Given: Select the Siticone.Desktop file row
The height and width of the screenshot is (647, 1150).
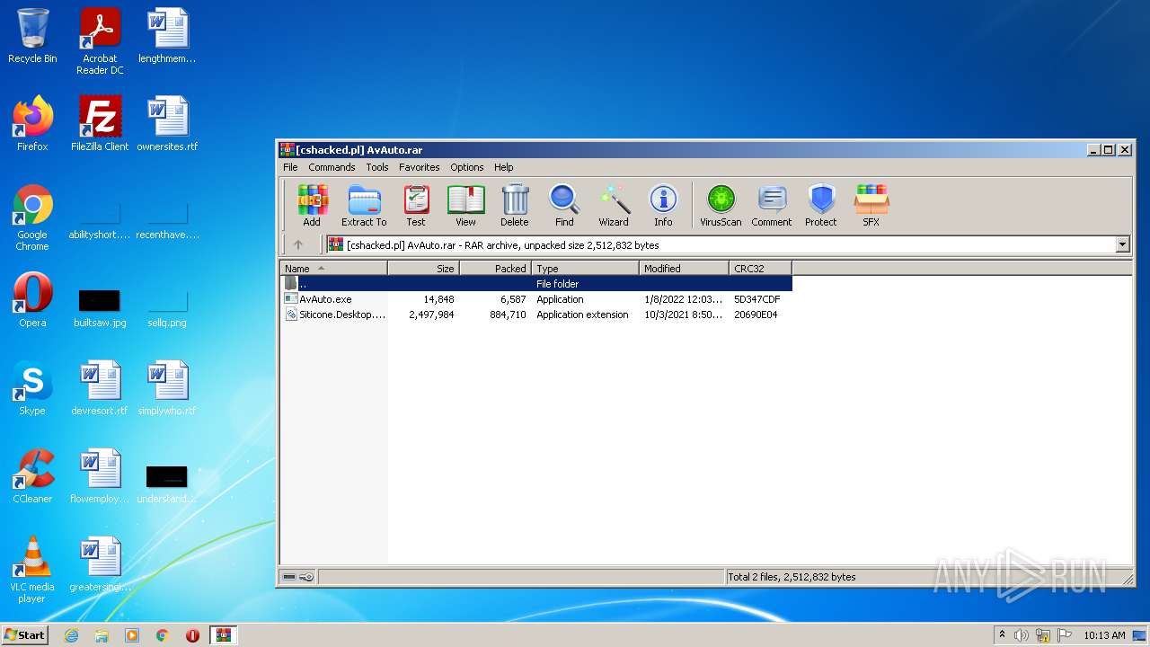Looking at the screenshot, I should tap(536, 315).
